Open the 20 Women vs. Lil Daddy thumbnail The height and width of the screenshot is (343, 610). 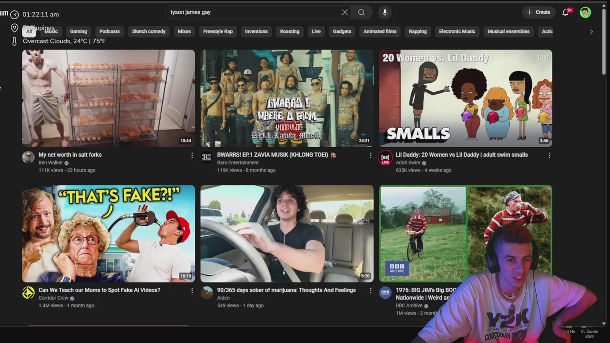[466, 98]
